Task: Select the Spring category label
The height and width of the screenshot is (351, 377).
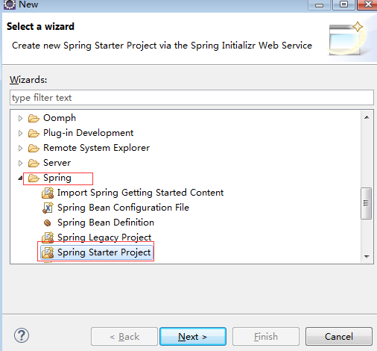Action: (57, 178)
